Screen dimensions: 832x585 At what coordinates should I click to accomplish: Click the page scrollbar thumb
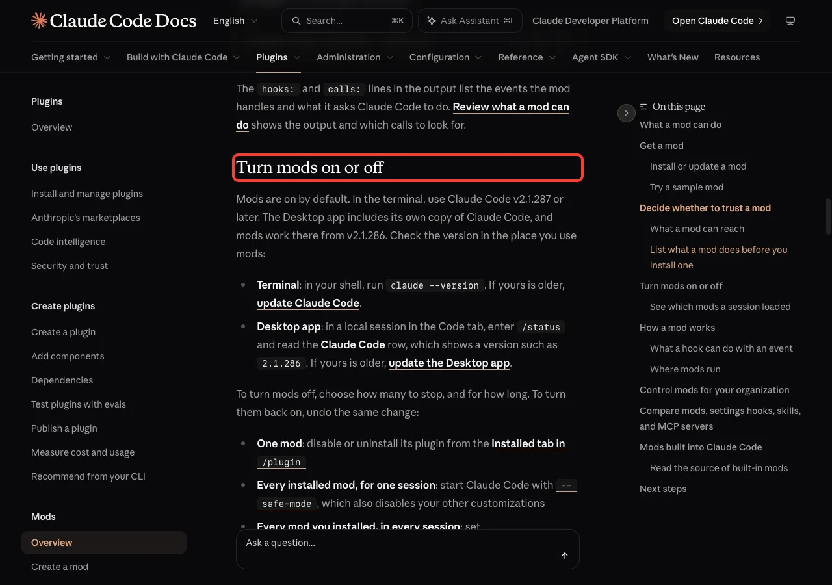[828, 216]
